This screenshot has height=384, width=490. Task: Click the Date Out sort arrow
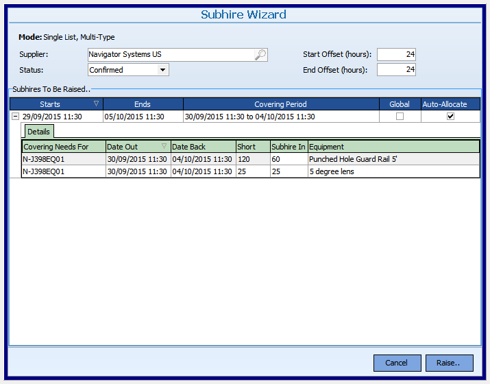(x=164, y=147)
